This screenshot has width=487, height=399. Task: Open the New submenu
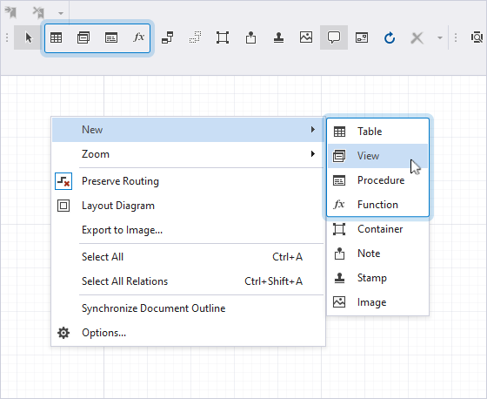[x=188, y=130]
